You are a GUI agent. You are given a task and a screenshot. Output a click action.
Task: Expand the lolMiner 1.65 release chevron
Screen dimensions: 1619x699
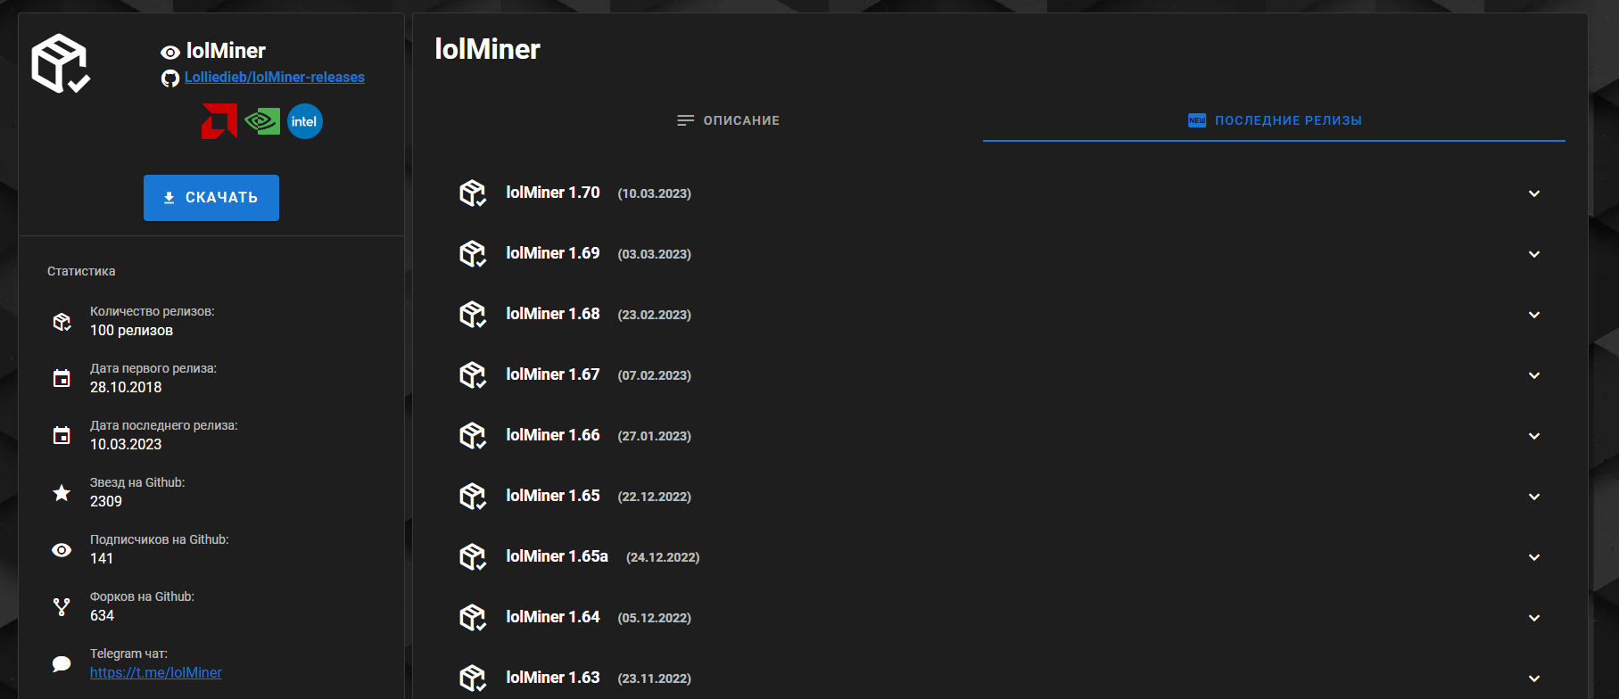(1534, 497)
